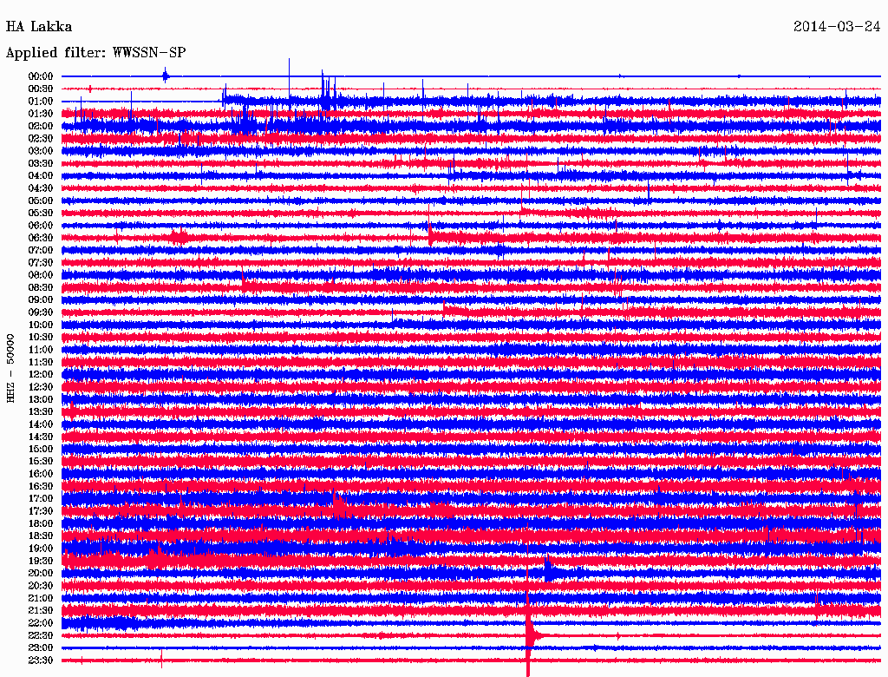Click the 06:00 time label

(41, 225)
